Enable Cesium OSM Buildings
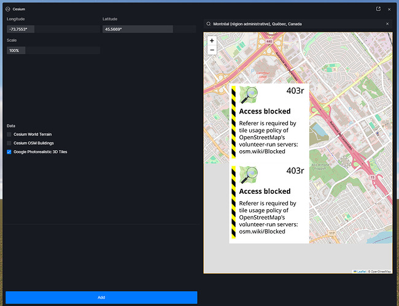Viewport: 399px width, 306px height. click(x=9, y=143)
